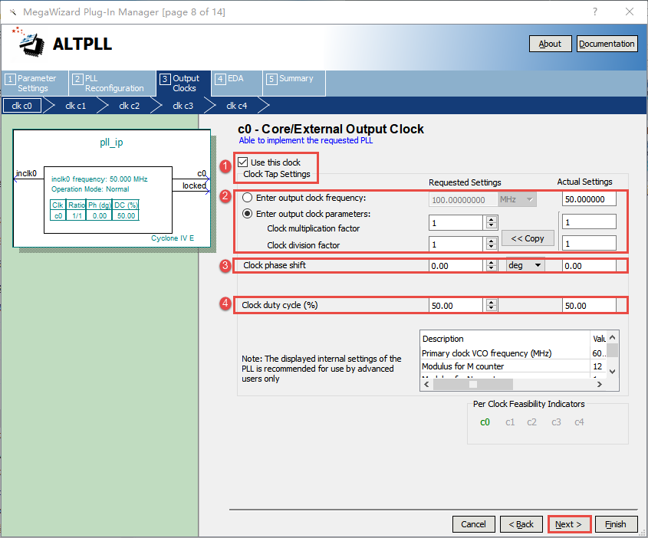648x538 pixels.
Task: Select Modulus for M counter row
Action: point(513,366)
